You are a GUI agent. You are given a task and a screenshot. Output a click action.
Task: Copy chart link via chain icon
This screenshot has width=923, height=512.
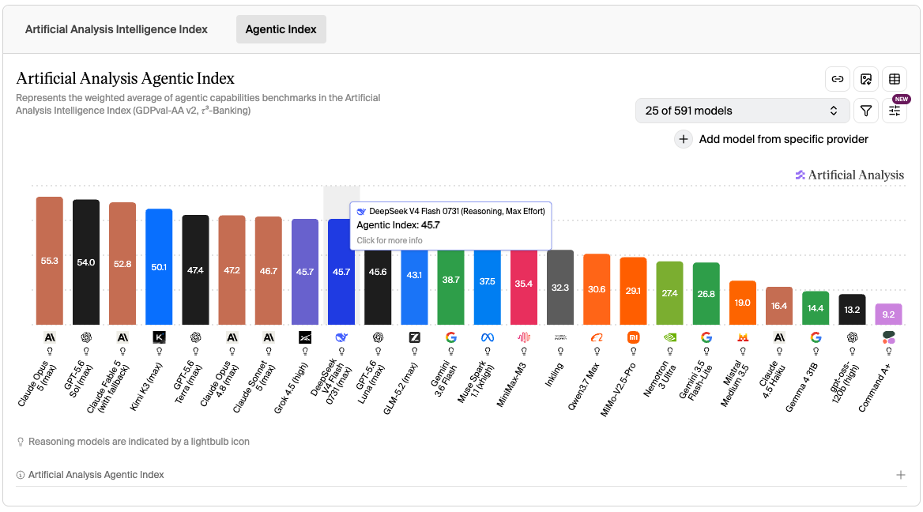pyautogui.click(x=837, y=79)
